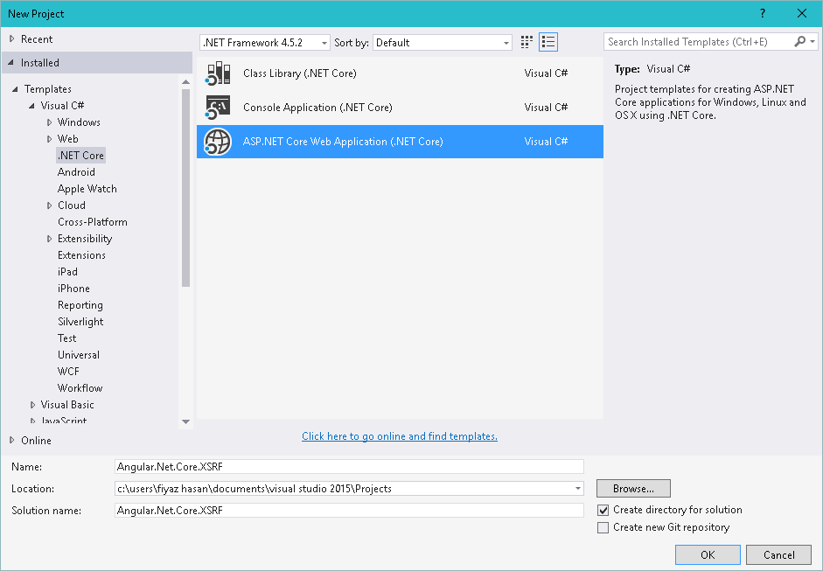The height and width of the screenshot is (571, 823).
Task: Select ASP.NET Core Web Application (.NET Core) row
Action: pos(400,142)
